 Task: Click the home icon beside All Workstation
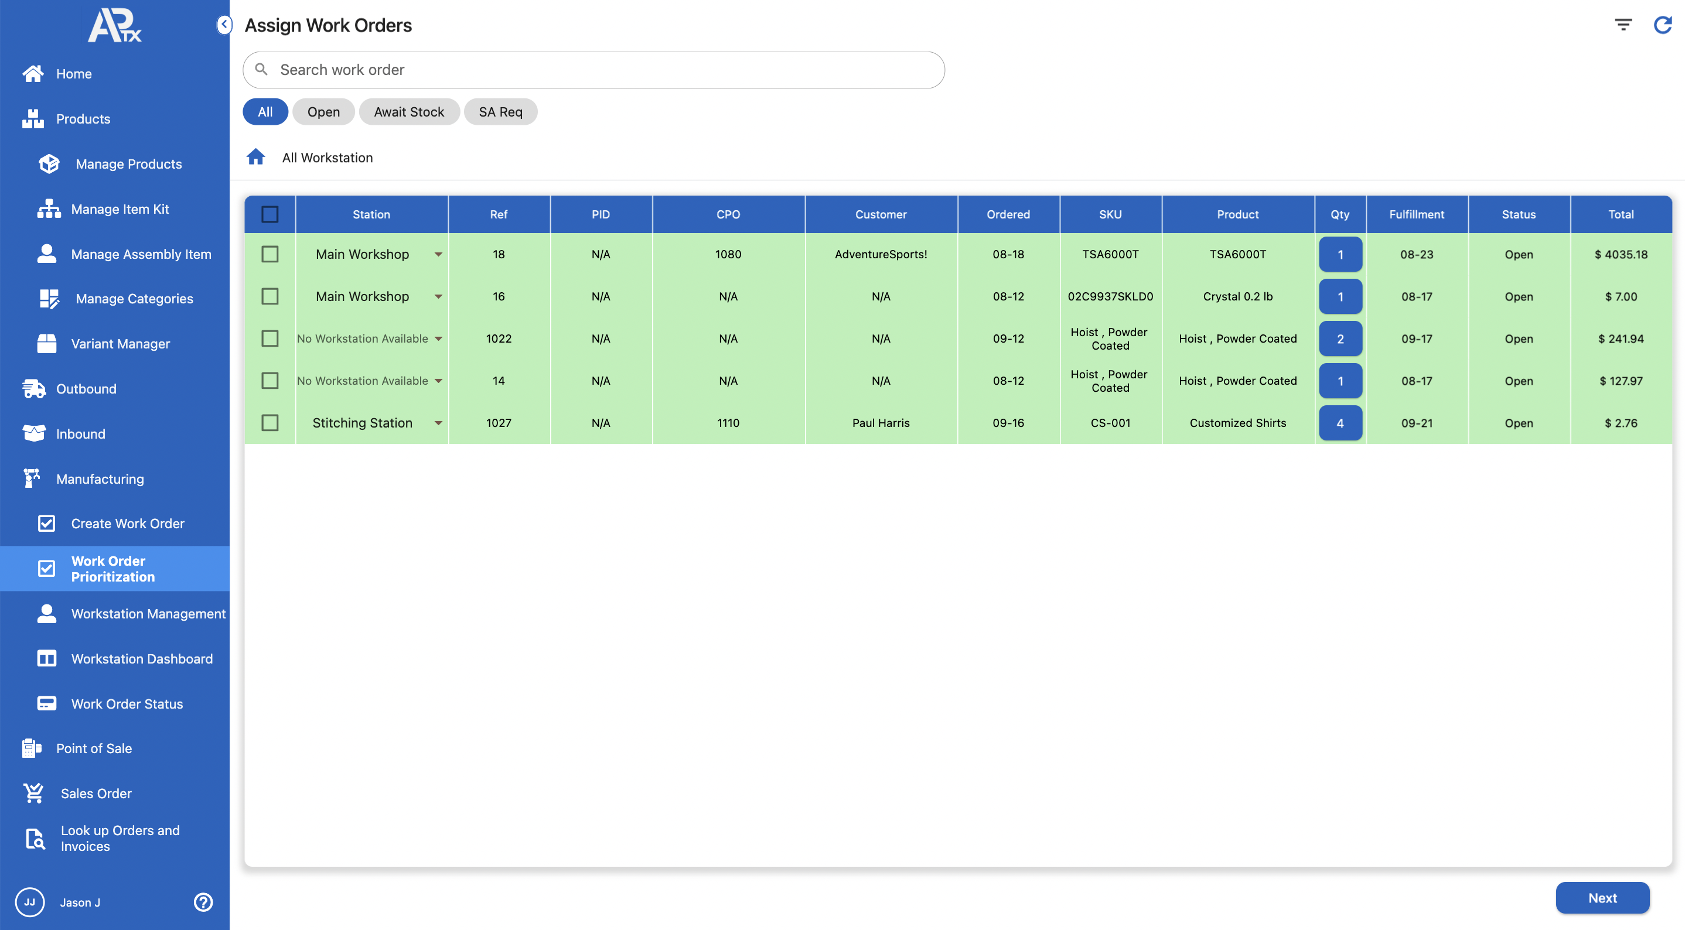coord(256,157)
